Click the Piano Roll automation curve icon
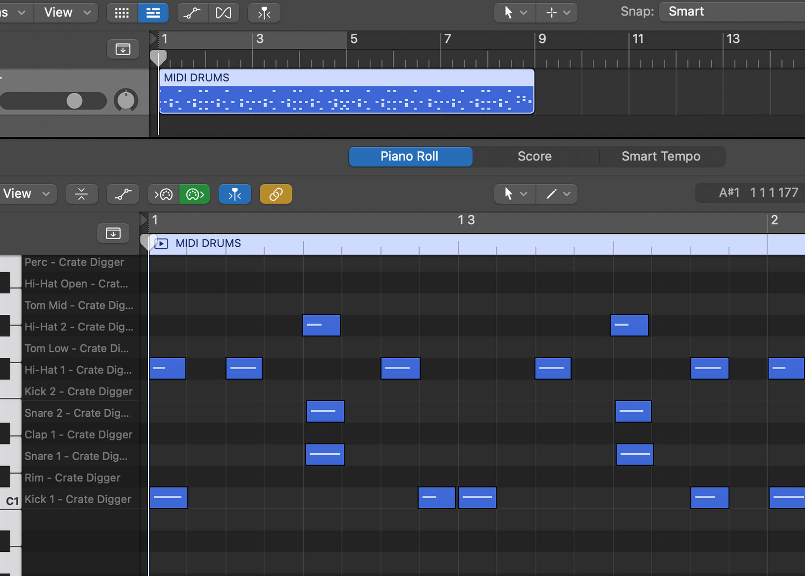 pos(123,194)
